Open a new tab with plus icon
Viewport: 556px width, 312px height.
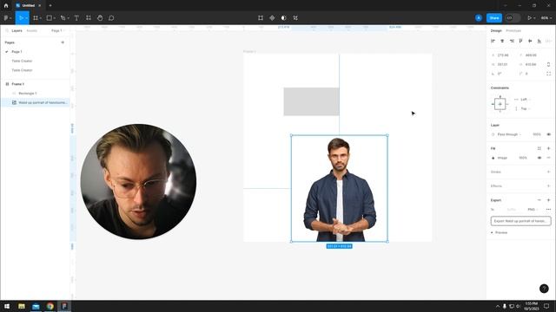point(50,5)
